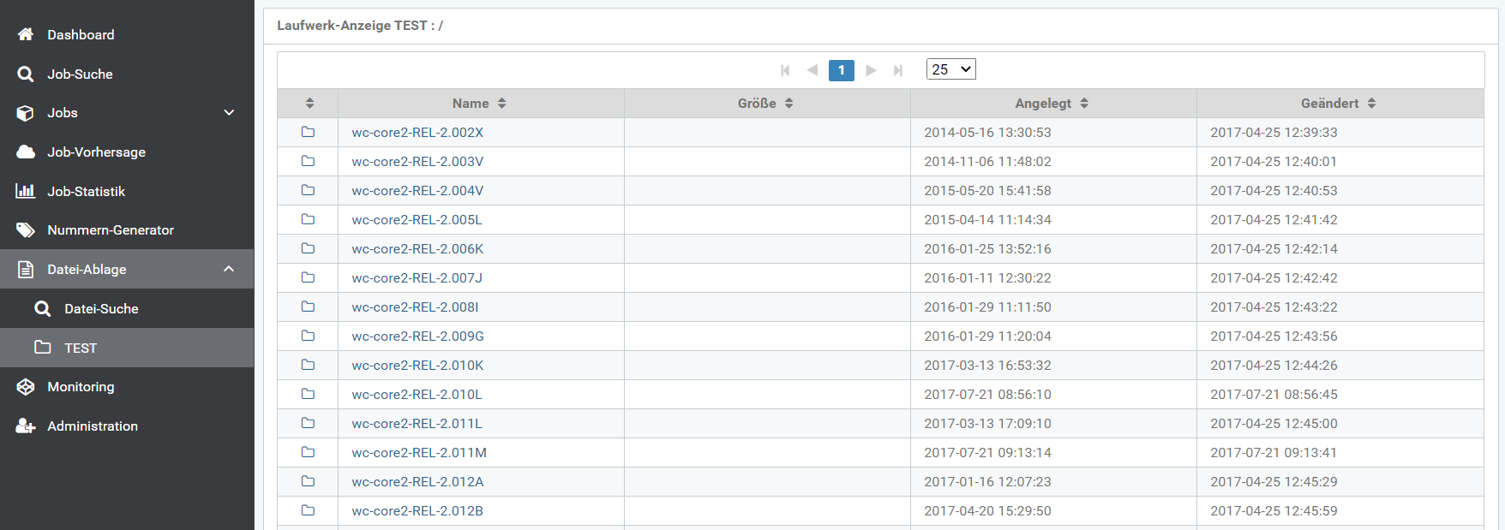Click the Job-Vorhersage cloud icon

pos(26,152)
